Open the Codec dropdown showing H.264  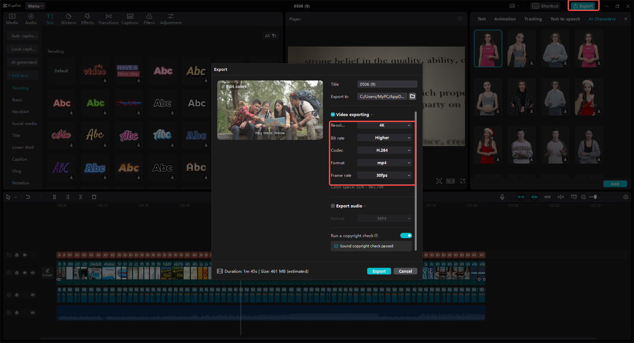tap(384, 150)
